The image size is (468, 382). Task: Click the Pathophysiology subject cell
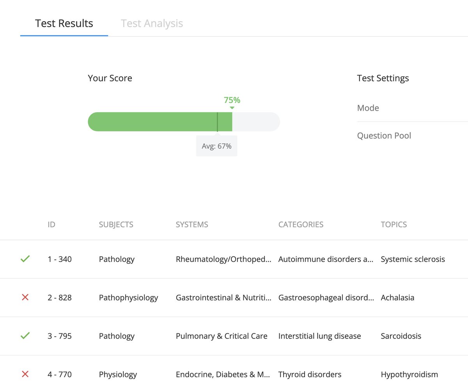128,298
